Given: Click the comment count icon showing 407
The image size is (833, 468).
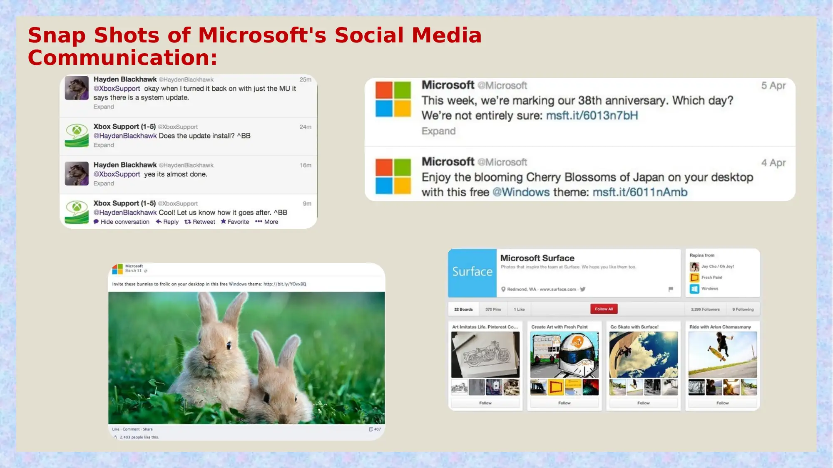Looking at the screenshot, I should 371,429.
